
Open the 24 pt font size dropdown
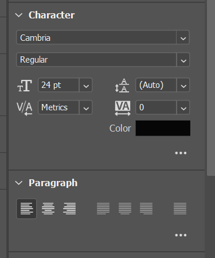pos(86,85)
